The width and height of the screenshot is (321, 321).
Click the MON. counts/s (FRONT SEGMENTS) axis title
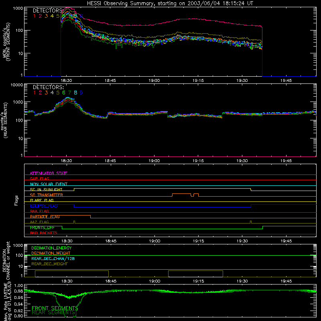[x=6, y=42]
